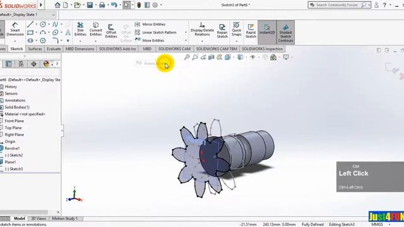Switch to the SOLIDWORKS Add-Ins tab
The image size is (404, 227).
coord(117,49)
